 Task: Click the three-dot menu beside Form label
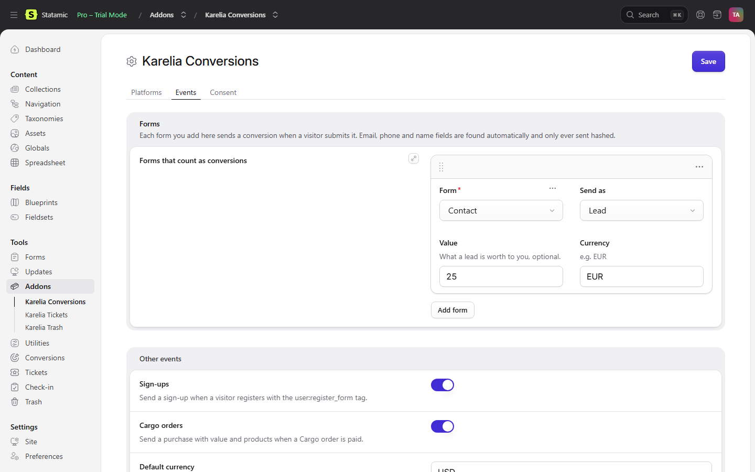(x=553, y=188)
